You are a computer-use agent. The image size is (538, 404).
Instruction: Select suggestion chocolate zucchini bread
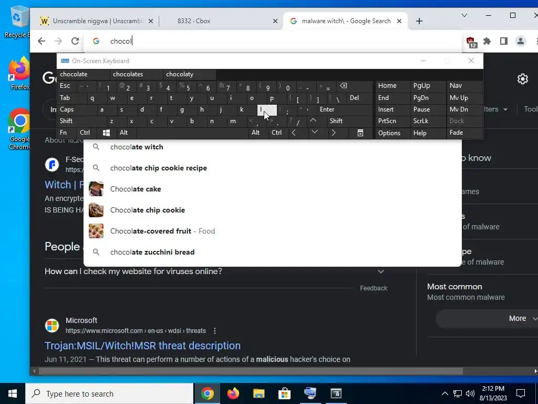273,252
